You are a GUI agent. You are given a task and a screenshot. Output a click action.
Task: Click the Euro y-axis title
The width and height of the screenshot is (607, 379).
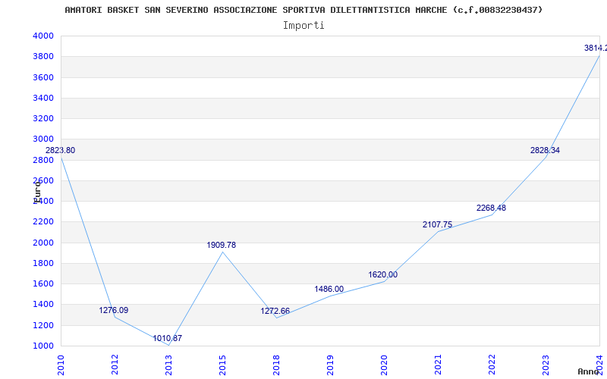(x=37, y=192)
